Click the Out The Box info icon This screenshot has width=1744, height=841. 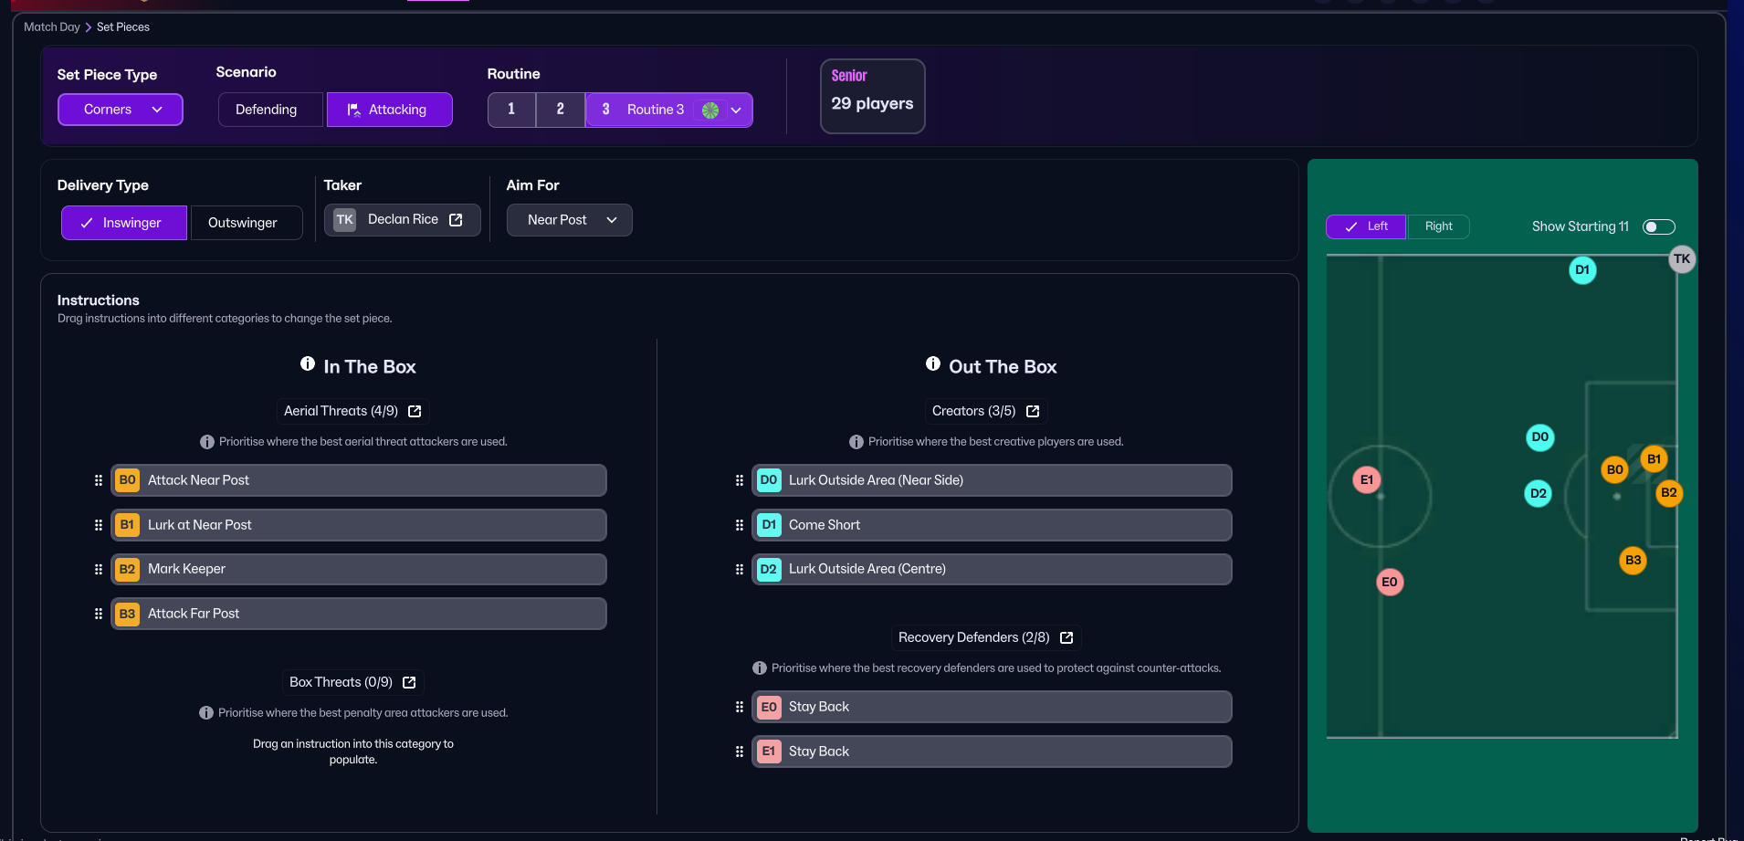pos(932,364)
